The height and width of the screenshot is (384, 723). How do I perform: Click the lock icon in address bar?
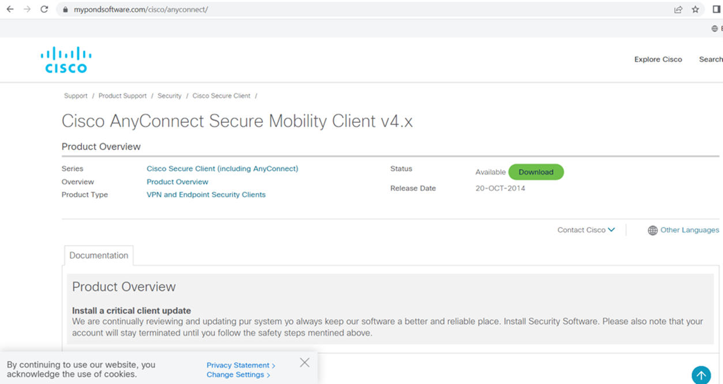(x=65, y=10)
